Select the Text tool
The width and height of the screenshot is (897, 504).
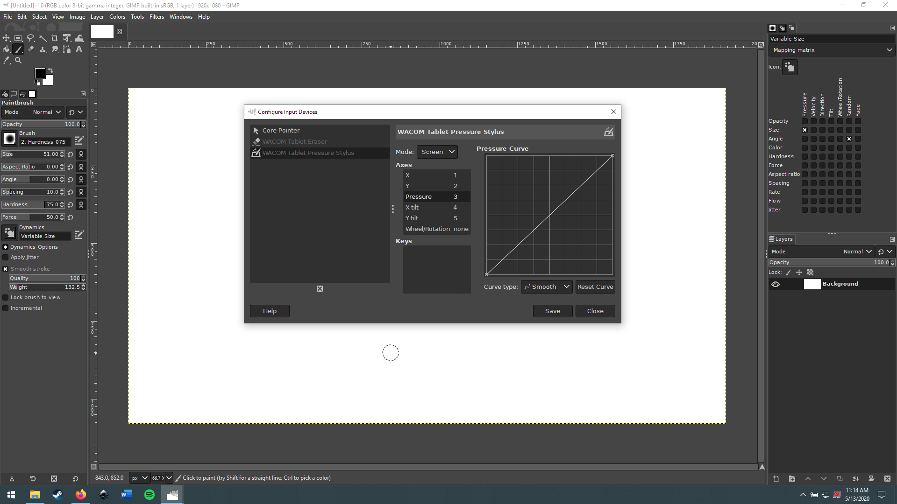(79, 49)
